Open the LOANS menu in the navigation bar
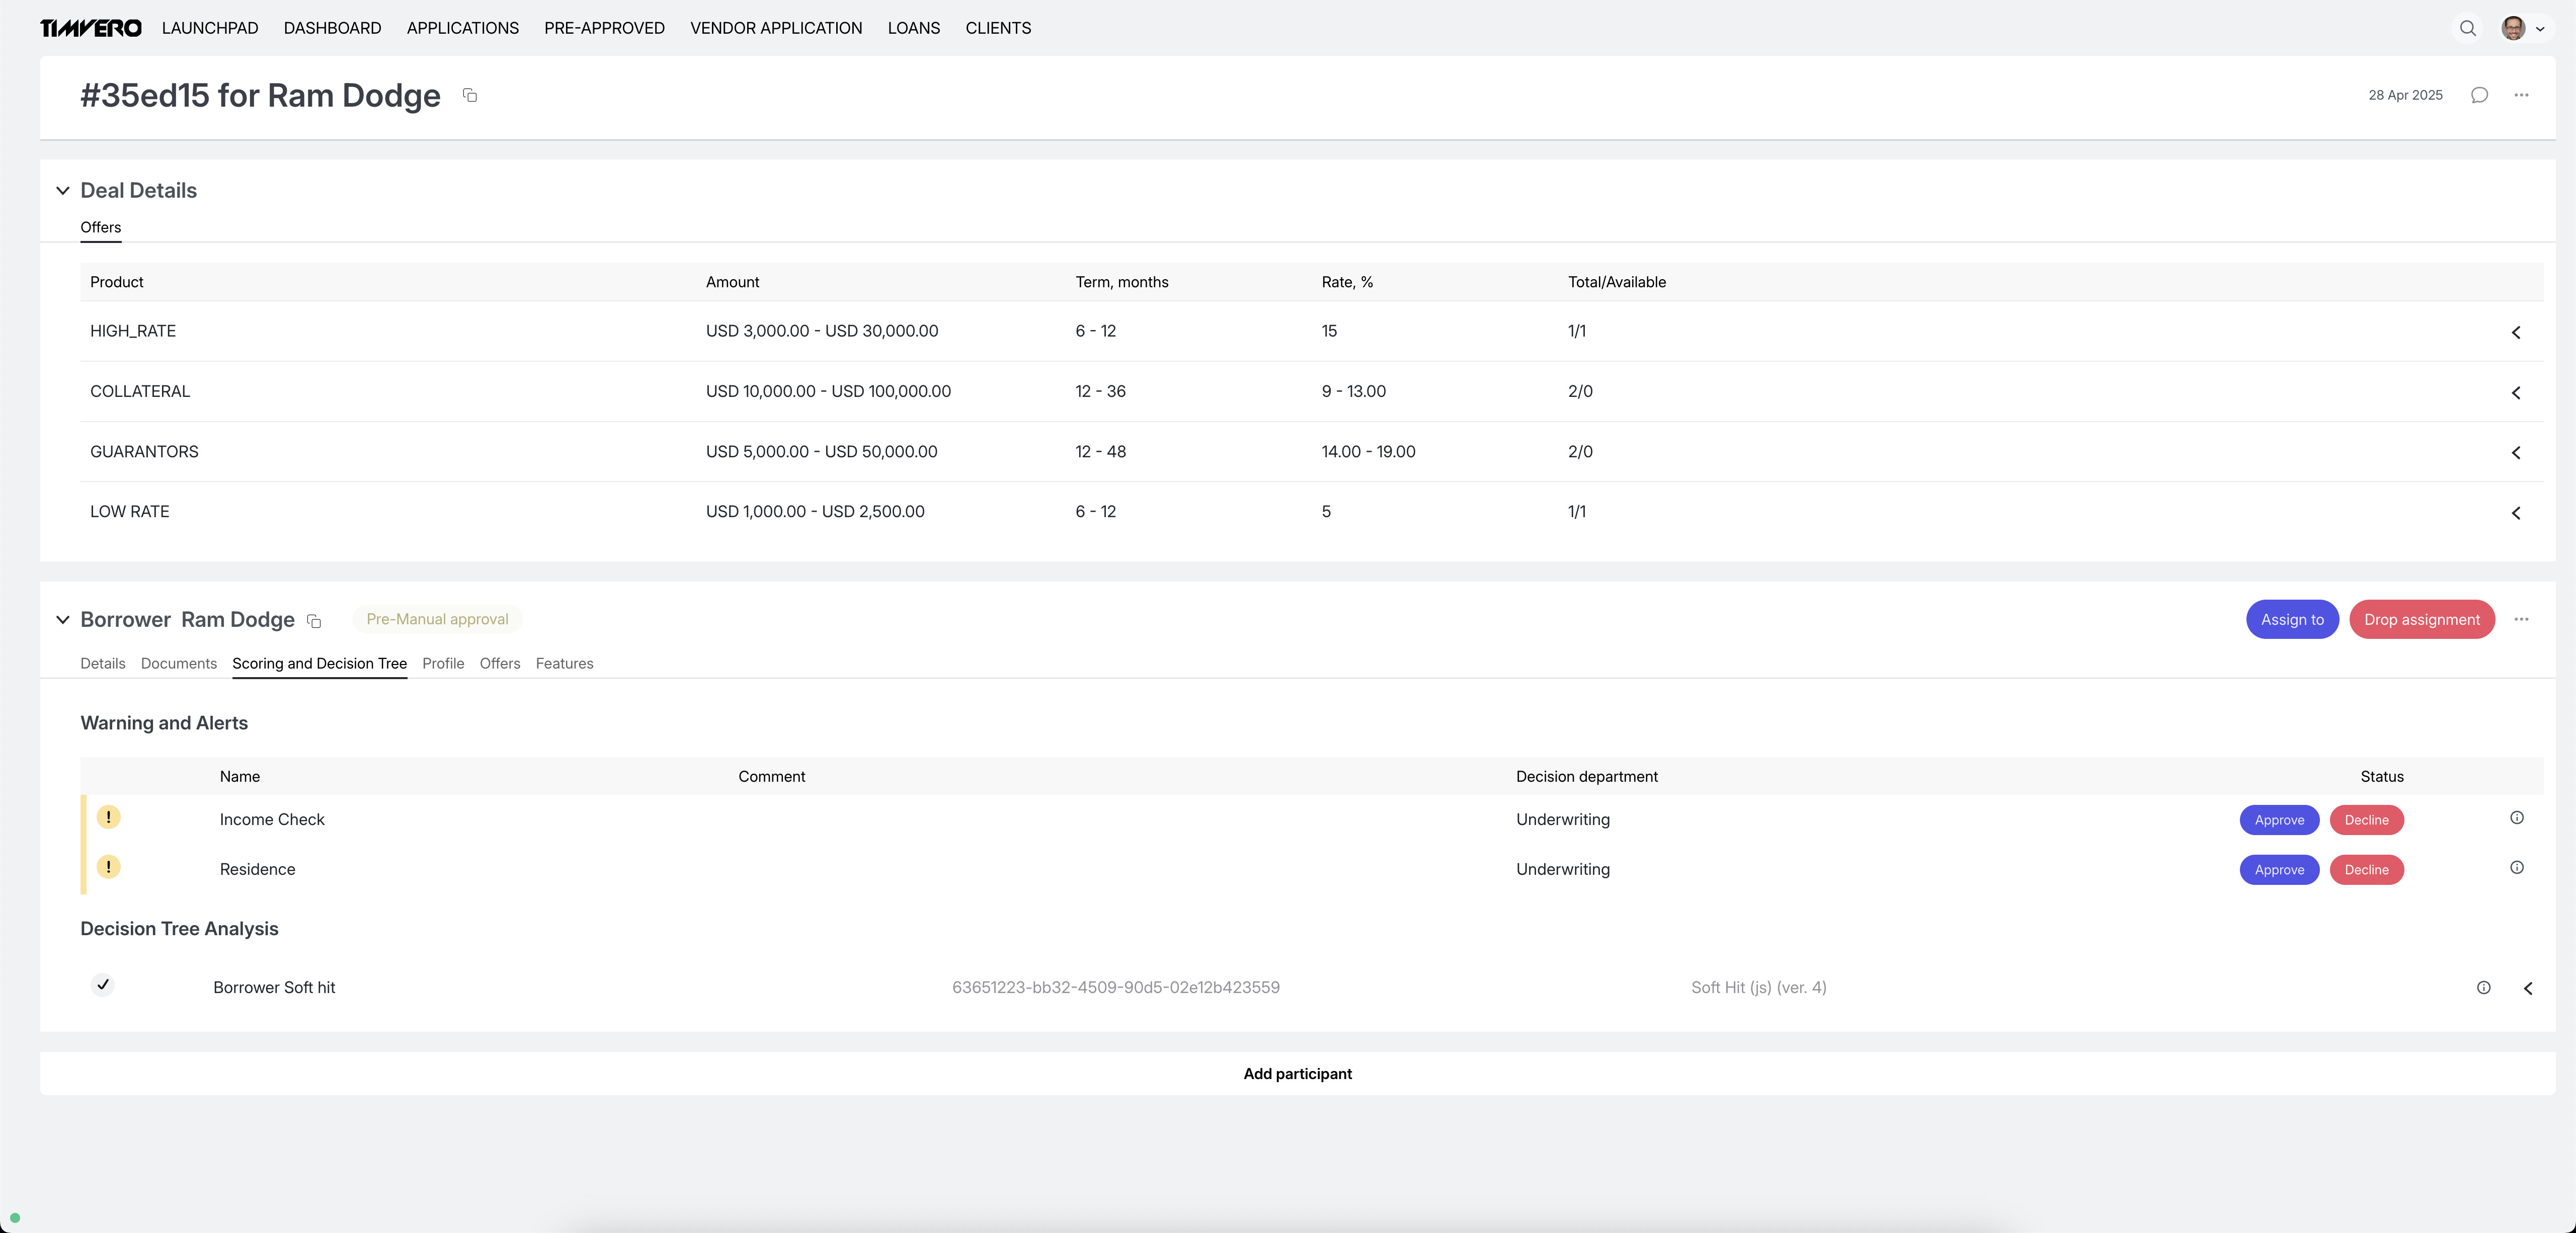The width and height of the screenshot is (2576, 1233). (x=913, y=28)
